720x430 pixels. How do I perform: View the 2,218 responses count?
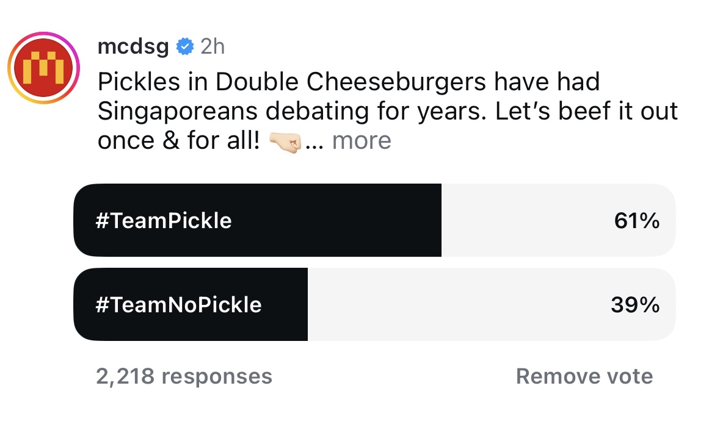pyautogui.click(x=184, y=377)
